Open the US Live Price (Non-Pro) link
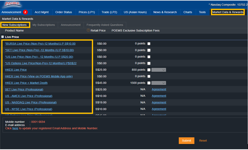 39,57
